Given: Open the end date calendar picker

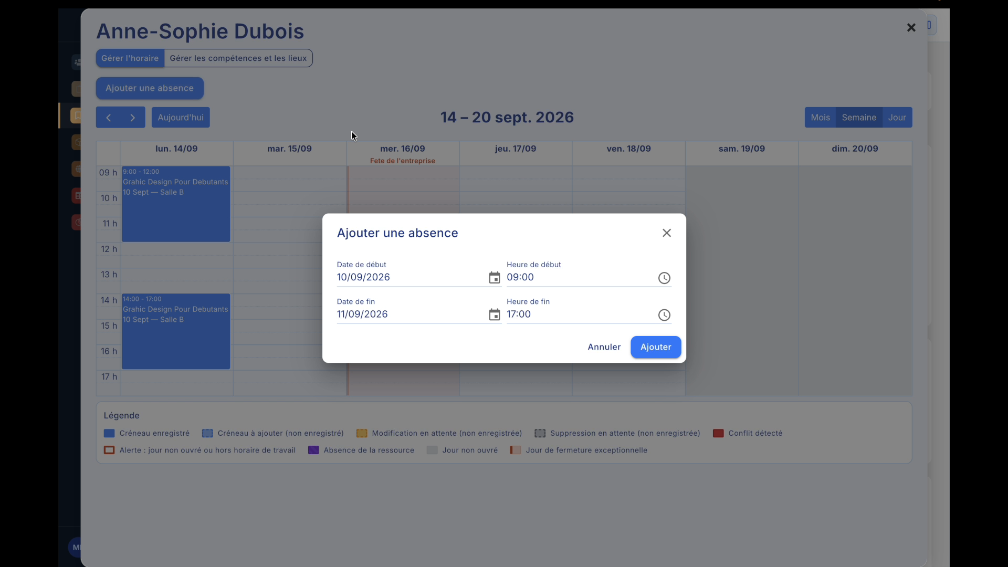Looking at the screenshot, I should pyautogui.click(x=494, y=314).
